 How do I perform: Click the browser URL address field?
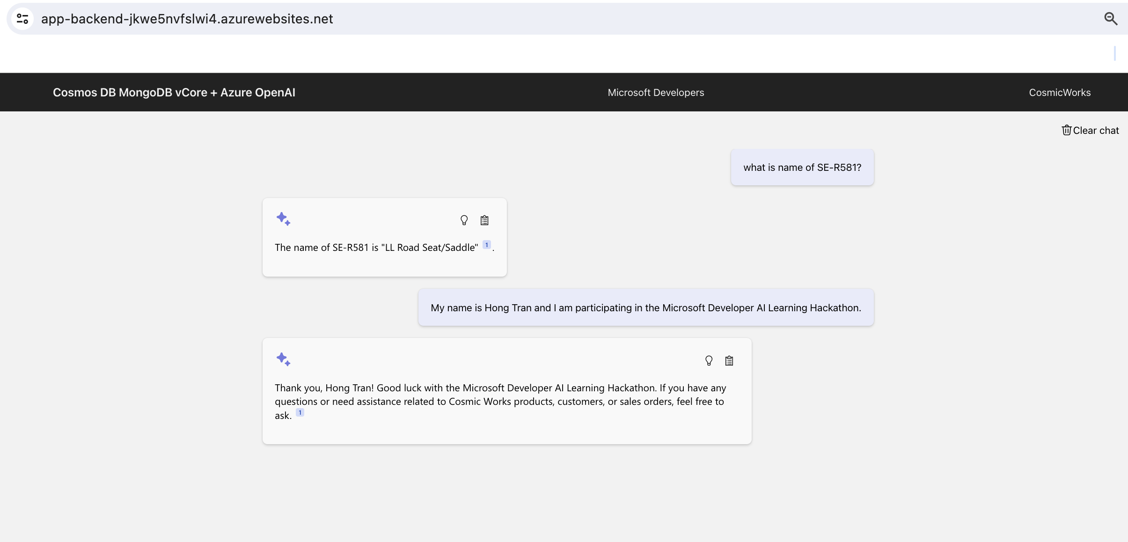(x=187, y=19)
